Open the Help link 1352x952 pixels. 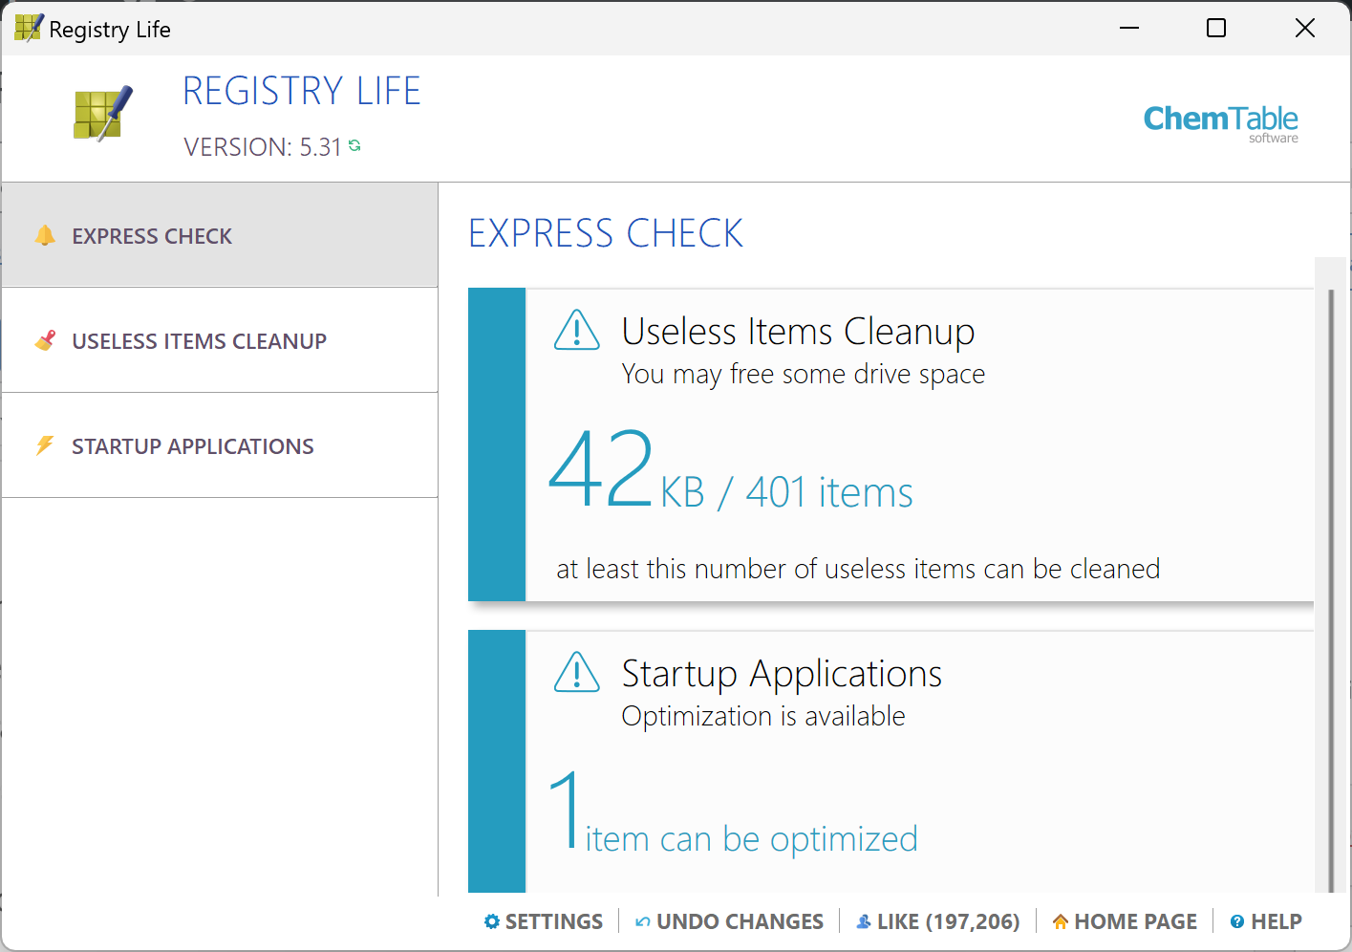(1266, 921)
